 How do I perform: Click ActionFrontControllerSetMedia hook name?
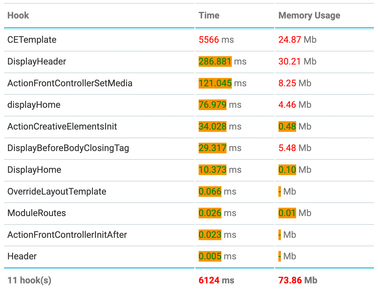pyautogui.click(x=70, y=83)
